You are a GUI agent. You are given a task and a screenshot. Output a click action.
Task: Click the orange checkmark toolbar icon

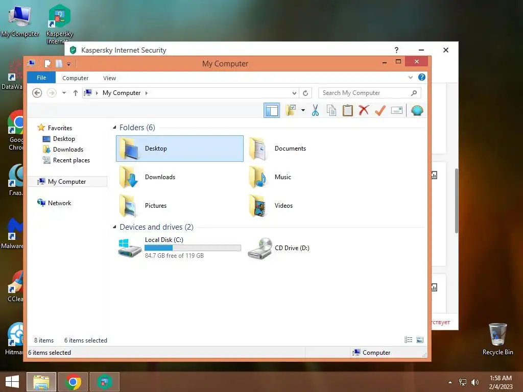[x=380, y=110]
